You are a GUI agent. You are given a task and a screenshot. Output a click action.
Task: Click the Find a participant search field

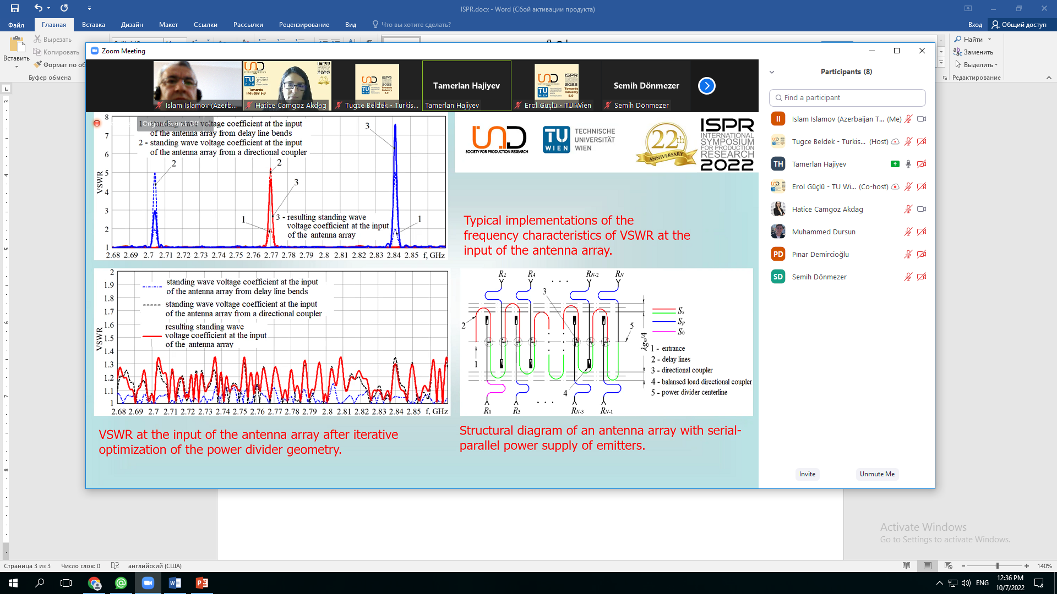pyautogui.click(x=847, y=98)
